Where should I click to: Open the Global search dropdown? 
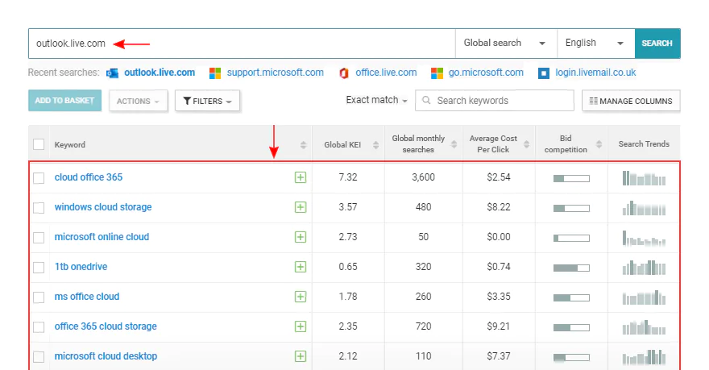(x=506, y=44)
